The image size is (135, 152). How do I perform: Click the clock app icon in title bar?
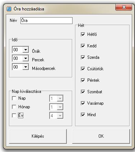[9, 9]
